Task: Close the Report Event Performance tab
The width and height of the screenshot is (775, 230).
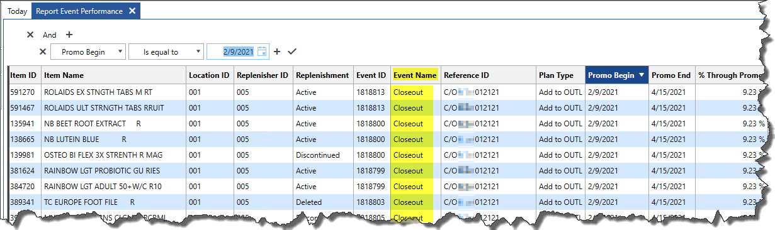Action: coord(132,11)
